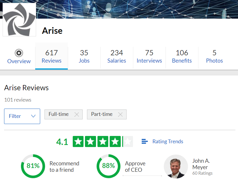Click the 101 reviews count text
The width and height of the screenshot is (238, 184).
[x=18, y=100]
